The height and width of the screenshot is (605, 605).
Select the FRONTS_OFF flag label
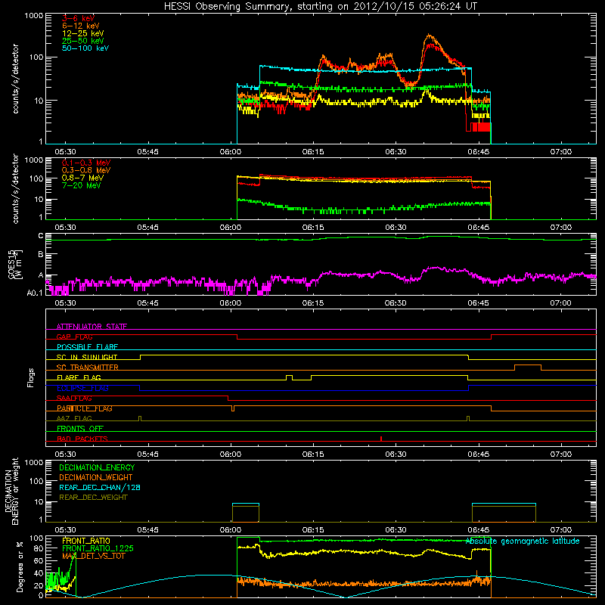80,428
